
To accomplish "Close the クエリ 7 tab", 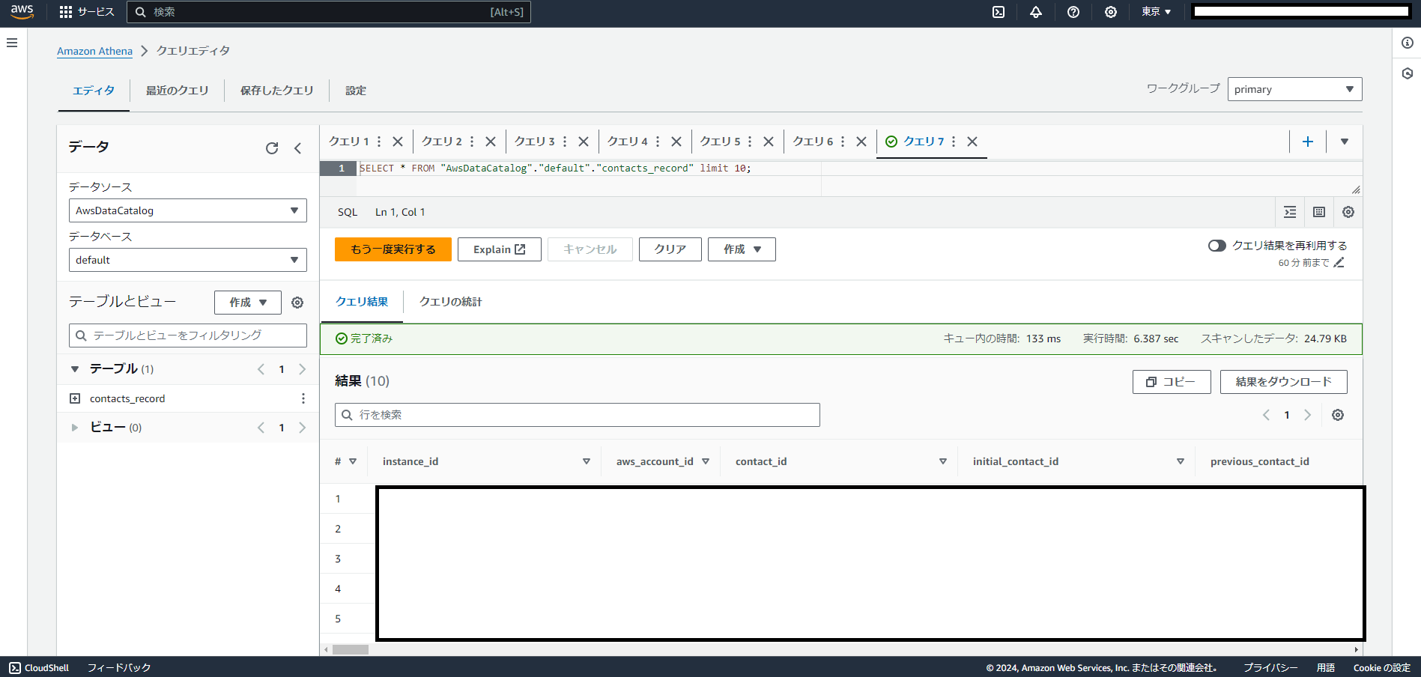I will pos(972,142).
